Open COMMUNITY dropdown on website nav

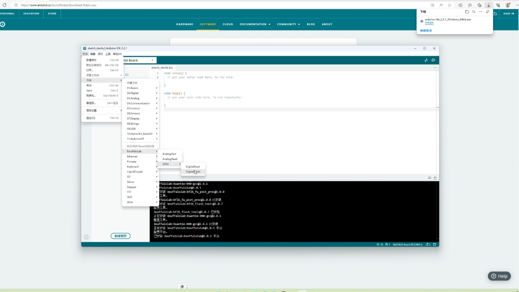tap(288, 24)
